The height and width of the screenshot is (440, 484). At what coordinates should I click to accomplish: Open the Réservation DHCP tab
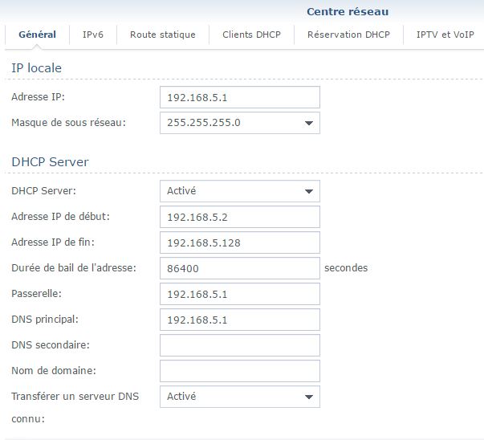click(x=348, y=35)
